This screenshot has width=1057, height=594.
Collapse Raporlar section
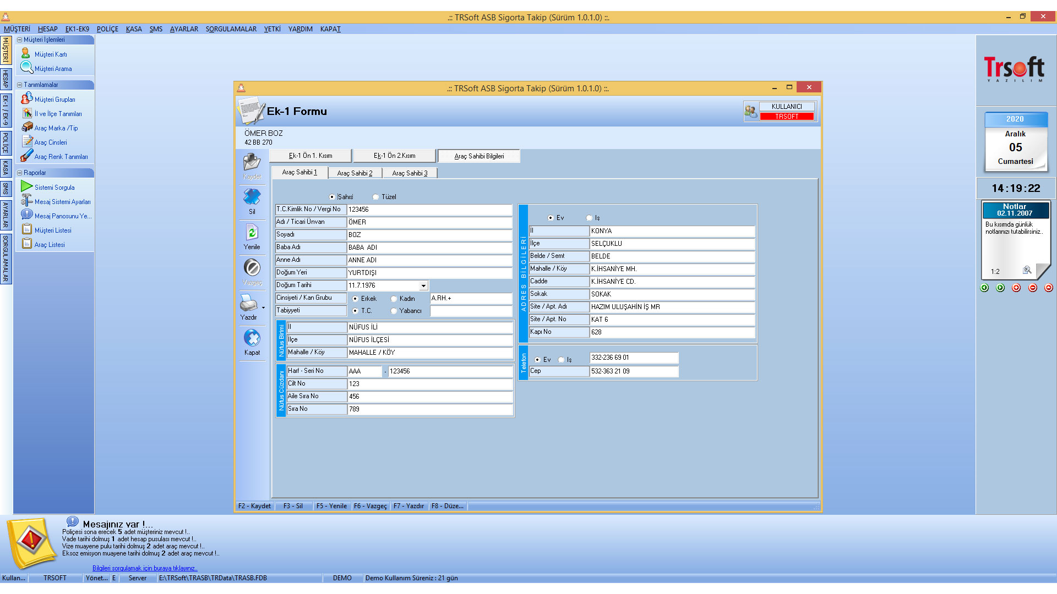coord(20,173)
